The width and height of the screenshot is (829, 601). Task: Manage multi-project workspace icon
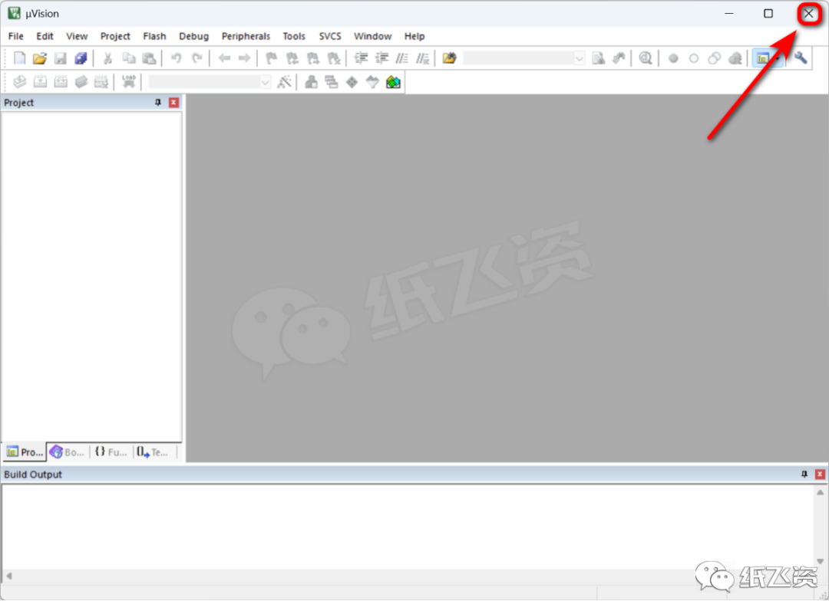pyautogui.click(x=332, y=82)
